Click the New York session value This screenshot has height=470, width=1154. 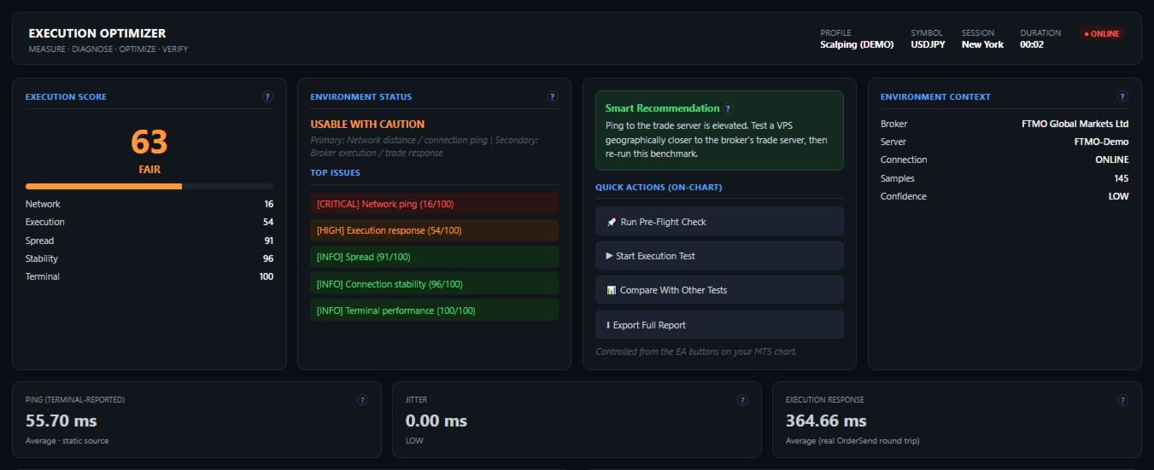tap(982, 44)
